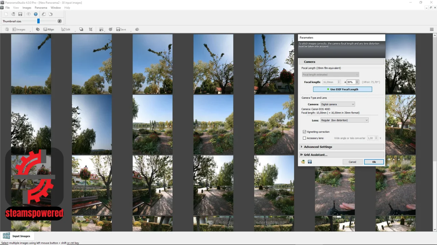Click the Parameters dialog title bar
Screen dimensions: 437x245
coord(341,37)
